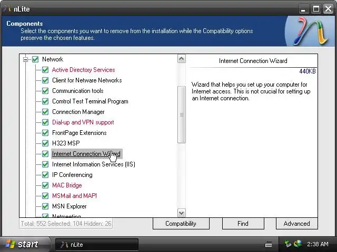This screenshot has height=252, width=337.
Task: Toggle MSMail and MAPI checkbox
Action: point(45,196)
